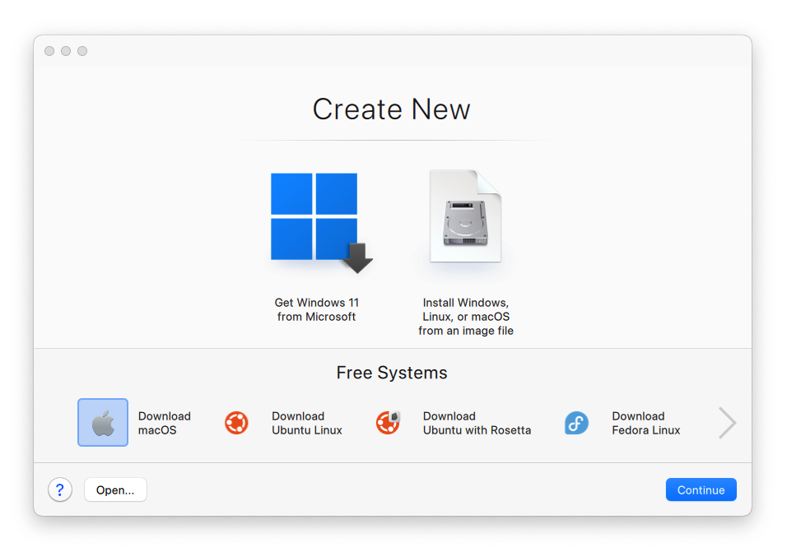Select the macOS Apple logo icon
The height and width of the screenshot is (552, 787).
coord(103,423)
